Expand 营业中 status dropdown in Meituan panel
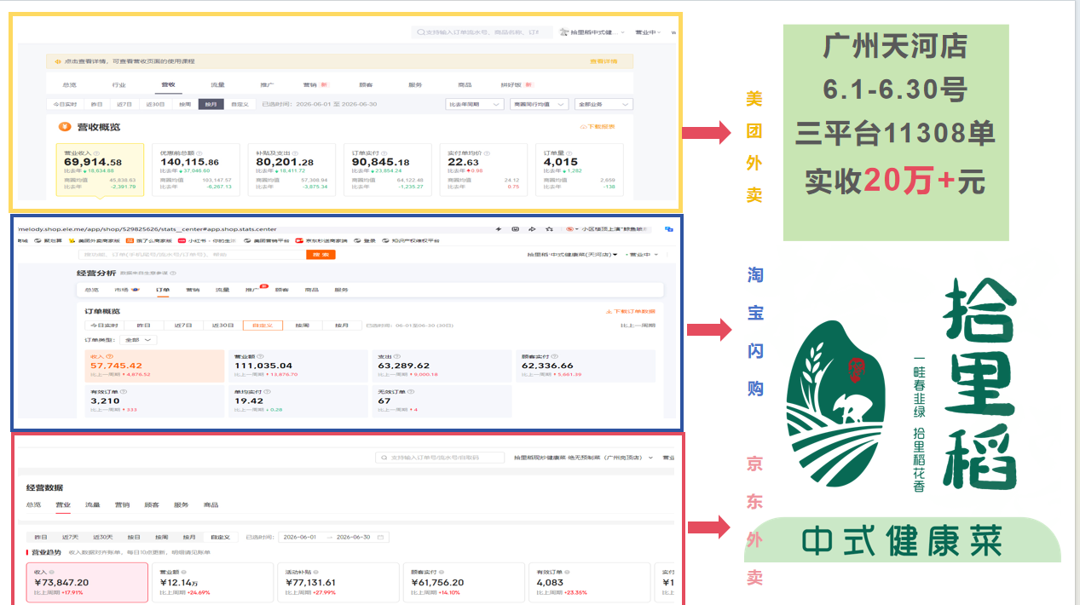Image resolution: width=1080 pixels, height=605 pixels. click(x=646, y=32)
